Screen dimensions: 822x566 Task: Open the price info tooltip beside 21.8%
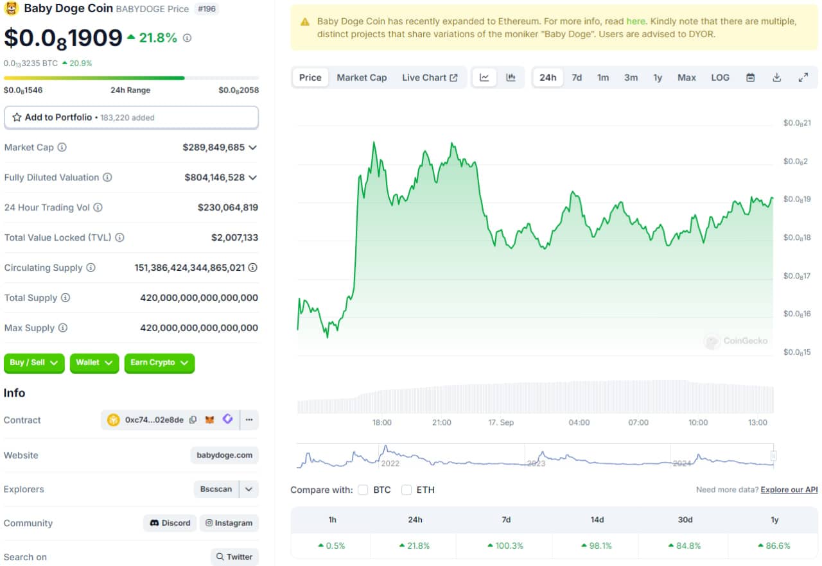187,38
